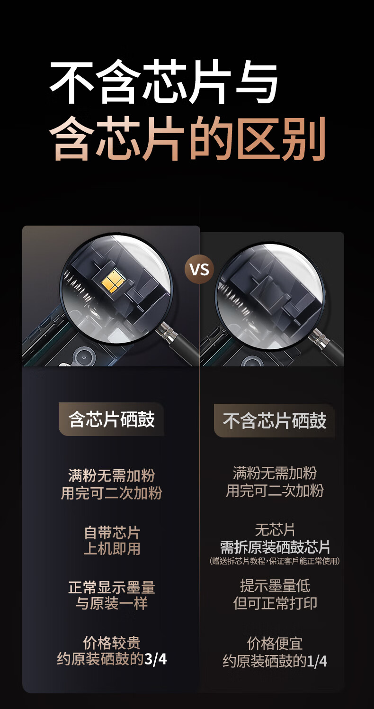Click 无芯片 text in right column
The image size is (374, 709).
tap(275, 529)
